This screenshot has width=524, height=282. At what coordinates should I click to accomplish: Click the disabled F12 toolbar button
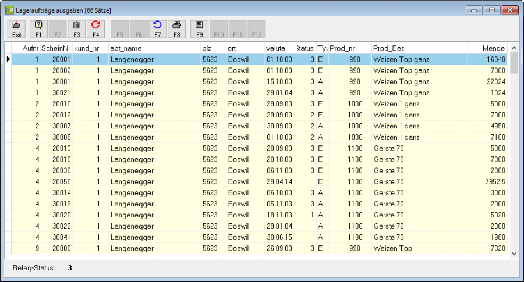257,29
